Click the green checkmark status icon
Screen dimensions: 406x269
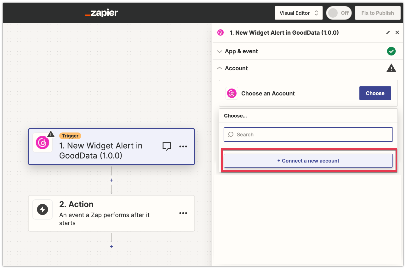391,51
